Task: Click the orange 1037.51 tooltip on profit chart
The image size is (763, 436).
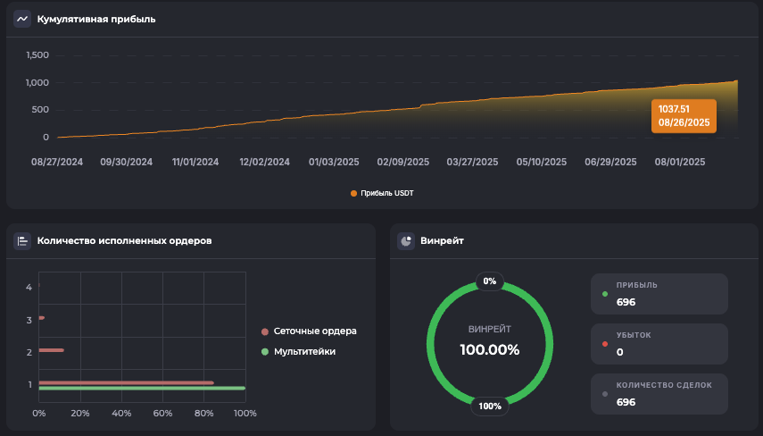Action: coord(684,115)
